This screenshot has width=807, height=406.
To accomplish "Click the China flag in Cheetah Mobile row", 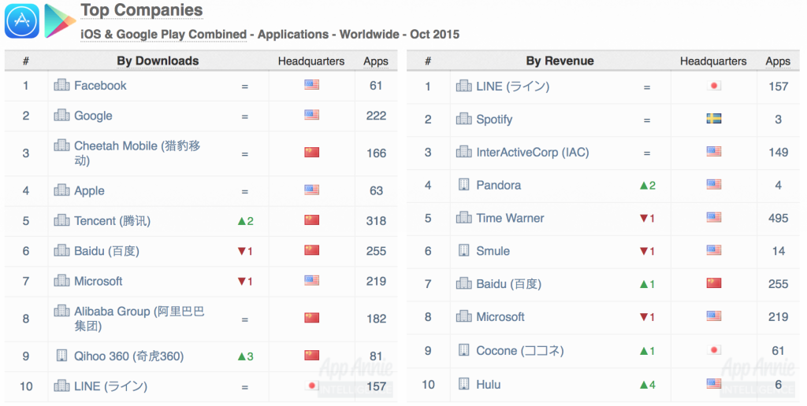I will click(x=311, y=152).
